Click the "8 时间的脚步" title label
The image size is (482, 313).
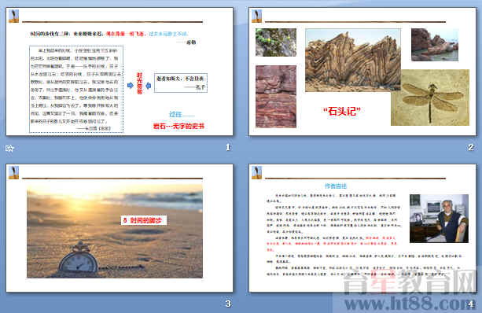pyautogui.click(x=144, y=220)
